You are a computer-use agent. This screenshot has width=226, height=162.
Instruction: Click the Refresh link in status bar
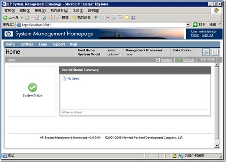point(188,60)
